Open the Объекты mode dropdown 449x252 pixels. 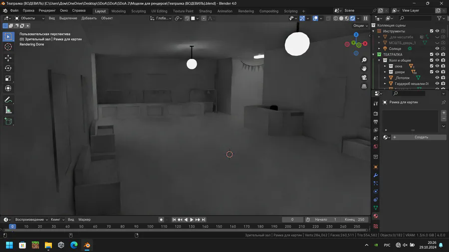29,18
